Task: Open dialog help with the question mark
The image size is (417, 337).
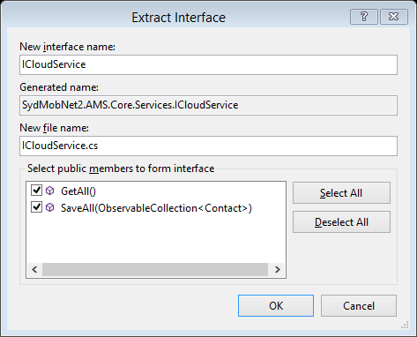Action: tap(364, 17)
